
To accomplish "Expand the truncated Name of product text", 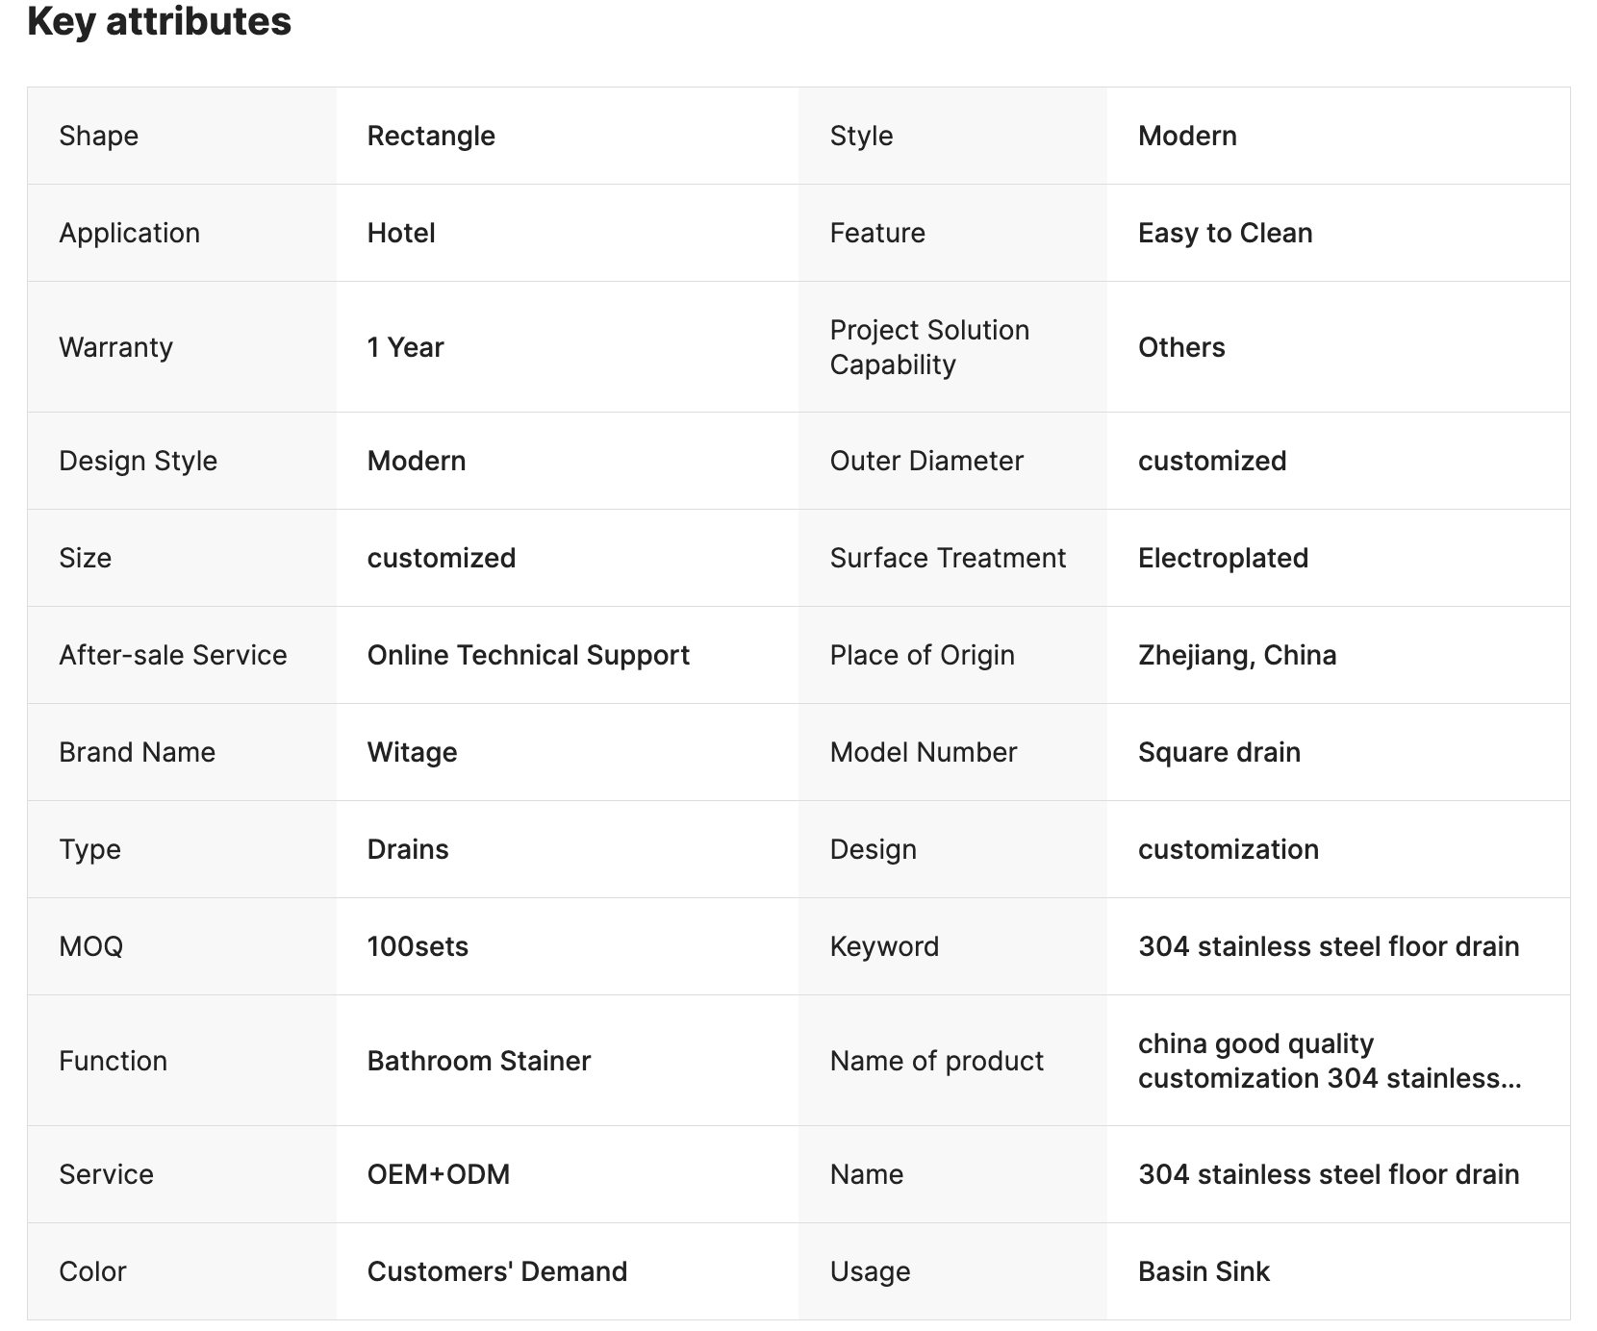I will (1330, 1061).
